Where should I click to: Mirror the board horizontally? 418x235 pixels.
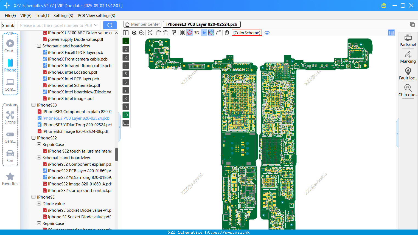182,33
